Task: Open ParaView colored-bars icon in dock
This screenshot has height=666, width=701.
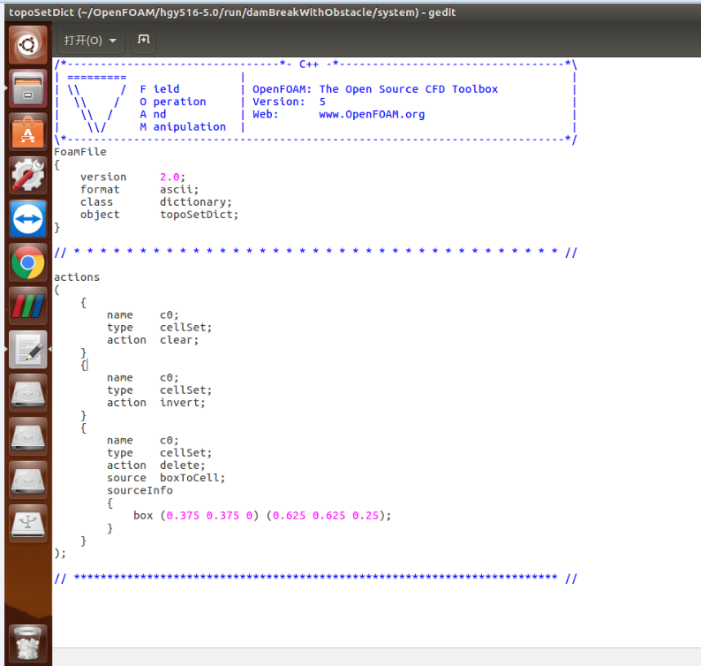Action: click(x=27, y=306)
